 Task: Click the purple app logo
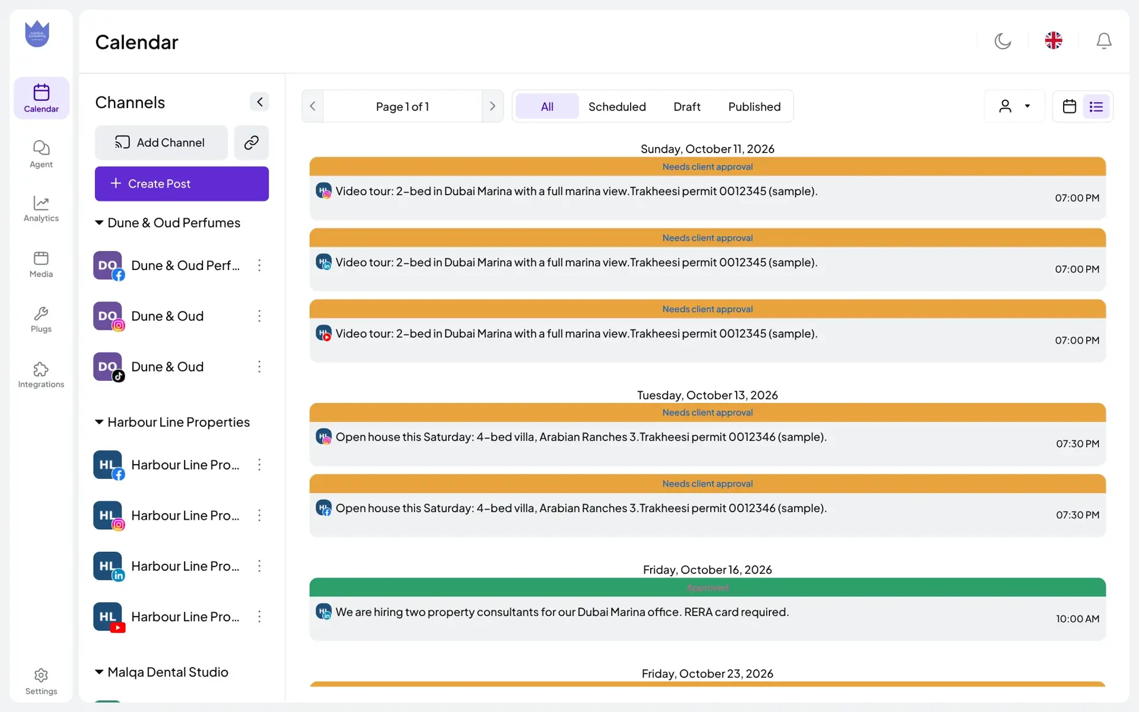[37, 34]
